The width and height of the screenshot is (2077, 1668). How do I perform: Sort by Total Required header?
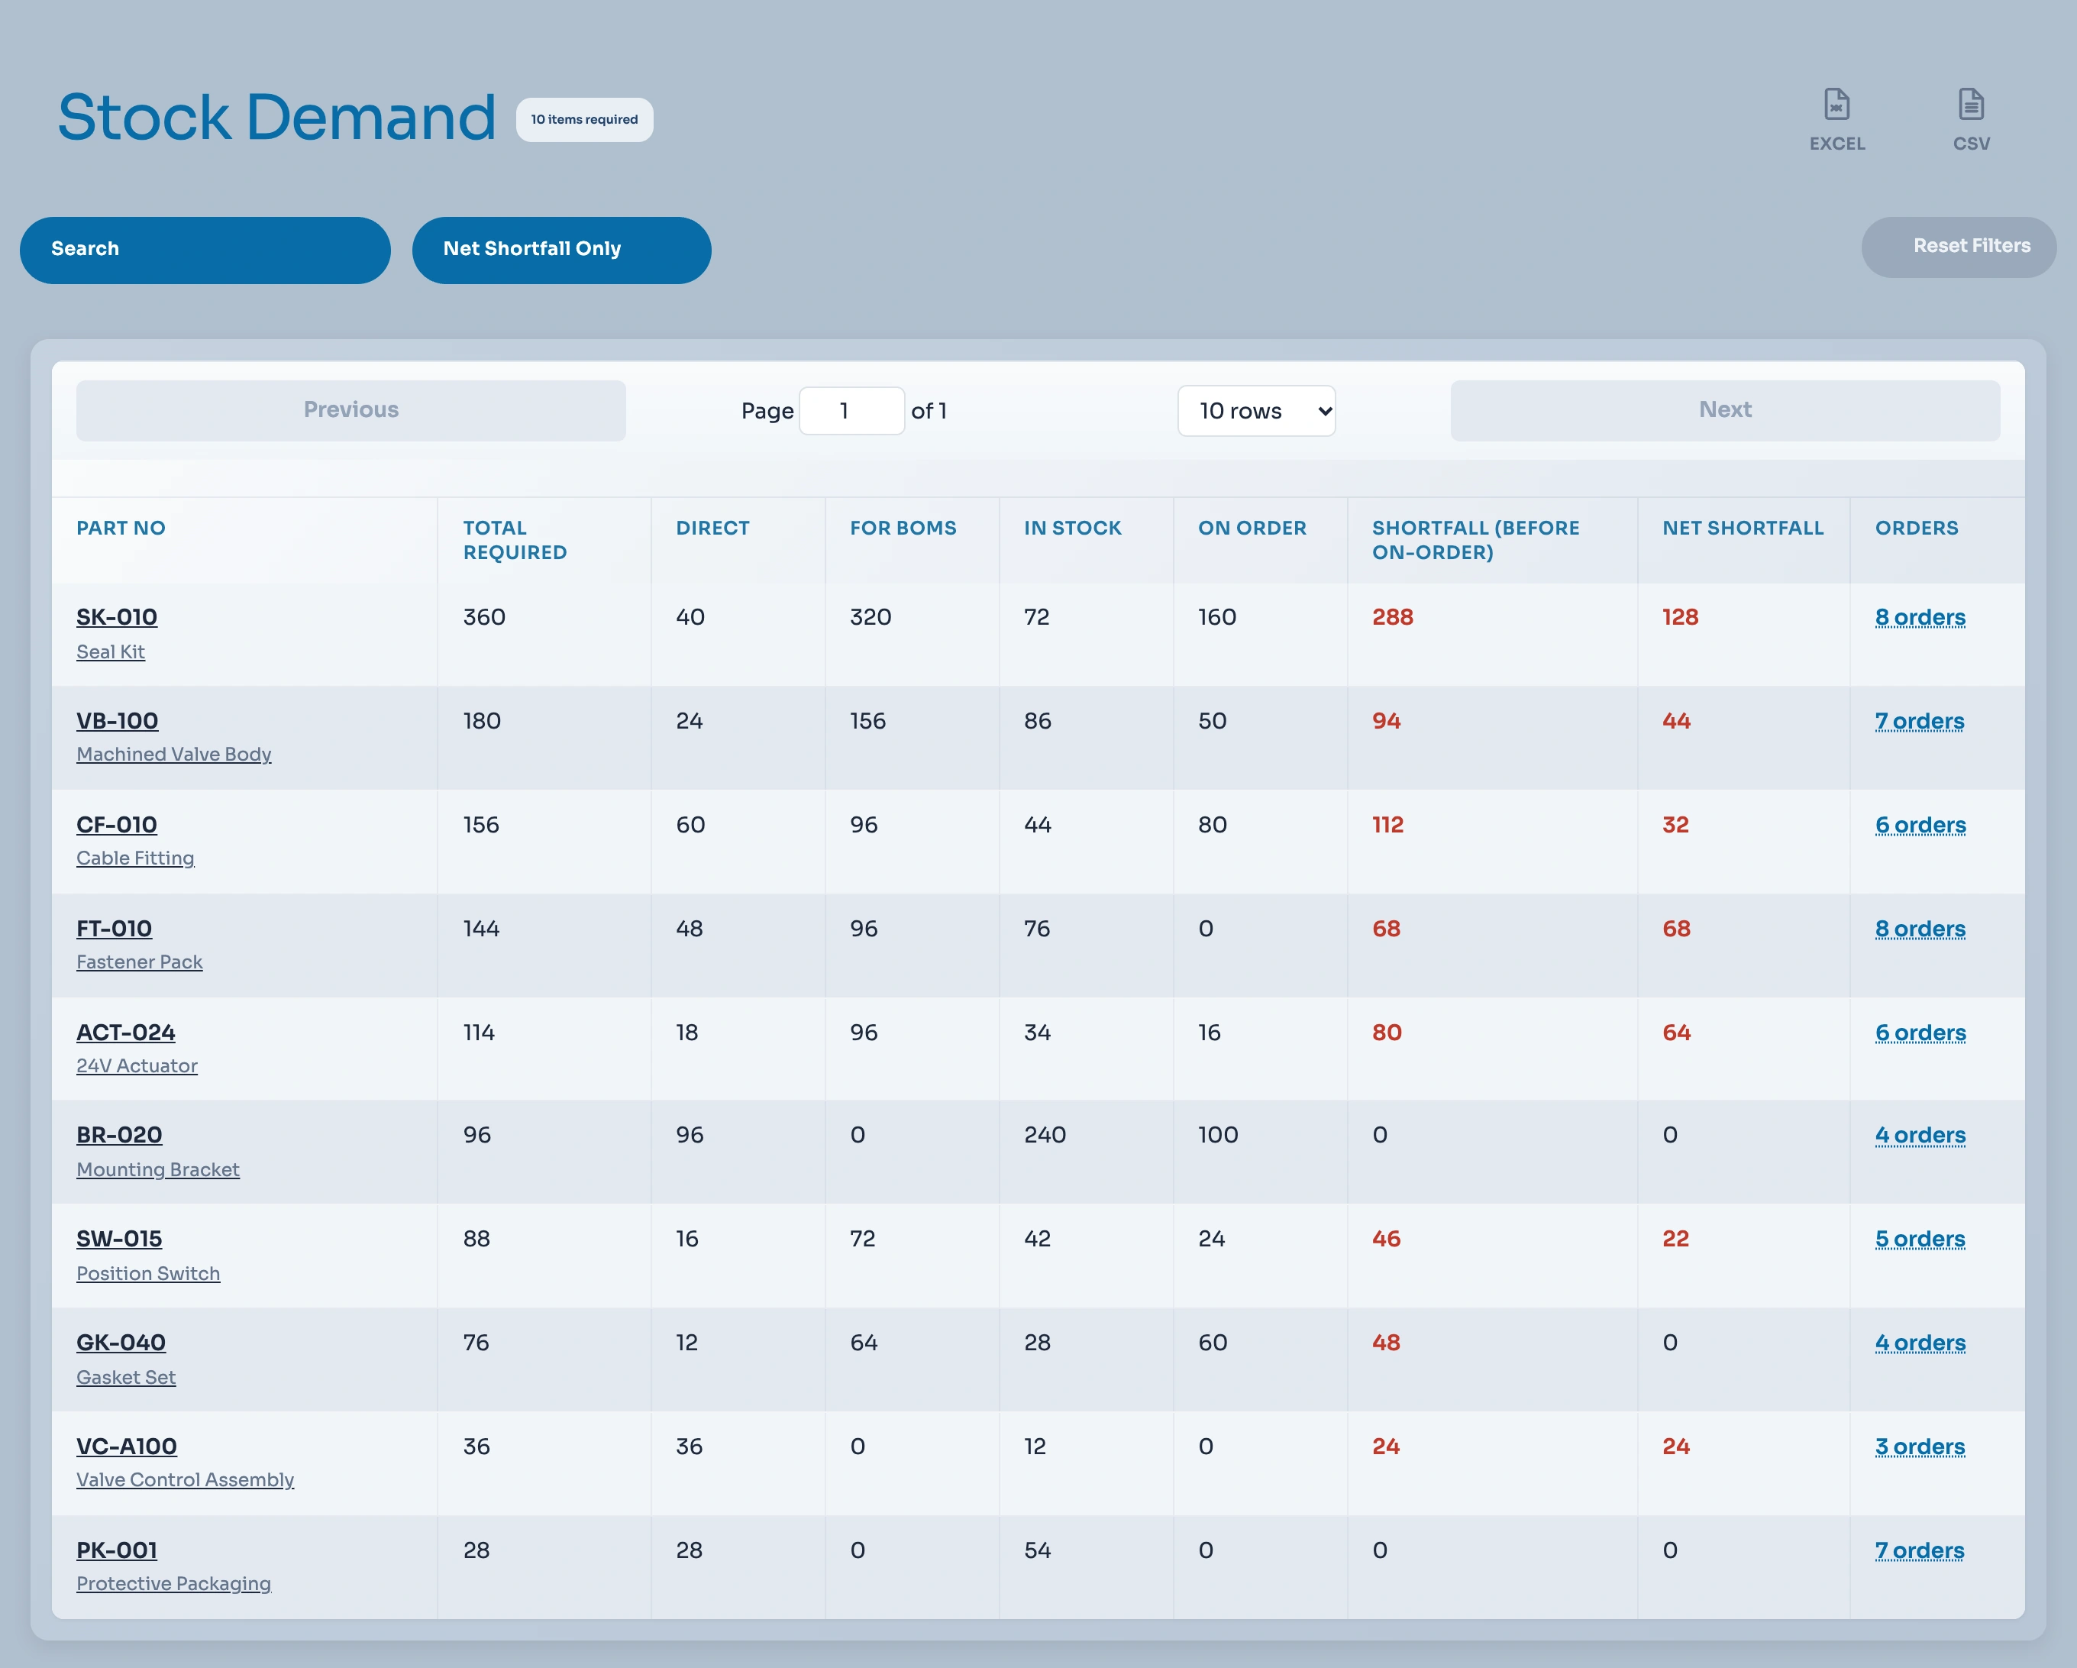[515, 540]
